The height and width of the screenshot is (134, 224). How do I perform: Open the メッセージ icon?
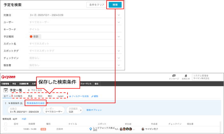[x=174, y=77]
